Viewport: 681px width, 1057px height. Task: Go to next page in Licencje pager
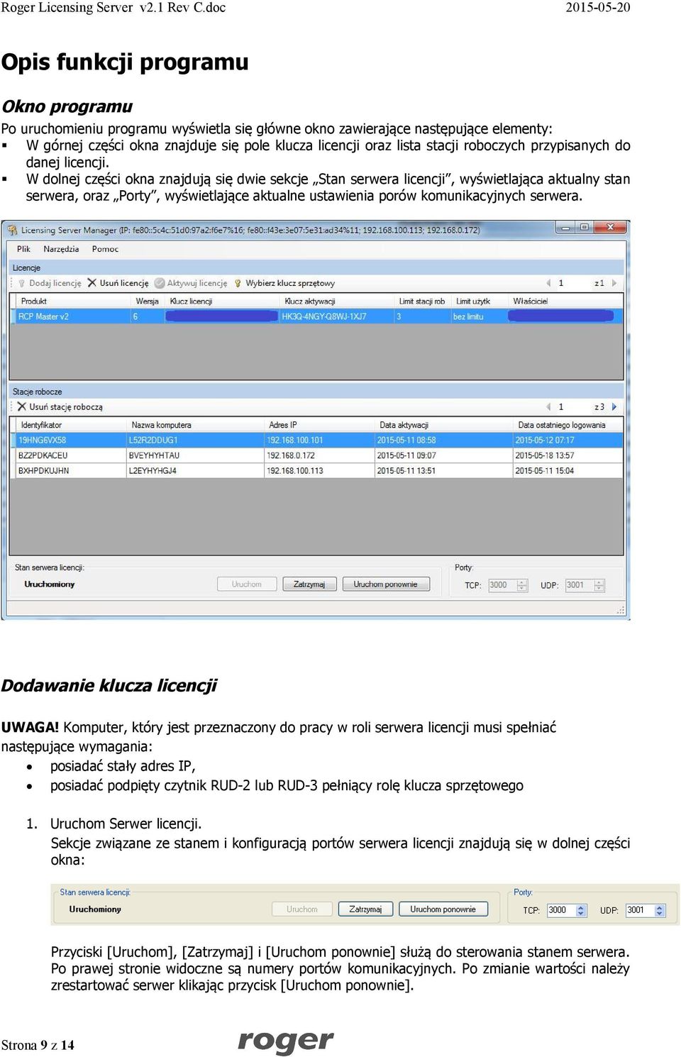pyautogui.click(x=614, y=283)
